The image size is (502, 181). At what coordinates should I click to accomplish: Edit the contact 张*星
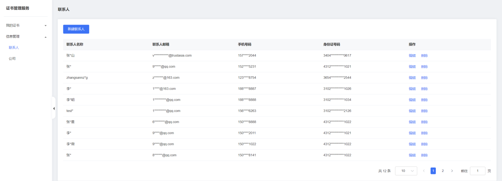pyautogui.click(x=412, y=122)
